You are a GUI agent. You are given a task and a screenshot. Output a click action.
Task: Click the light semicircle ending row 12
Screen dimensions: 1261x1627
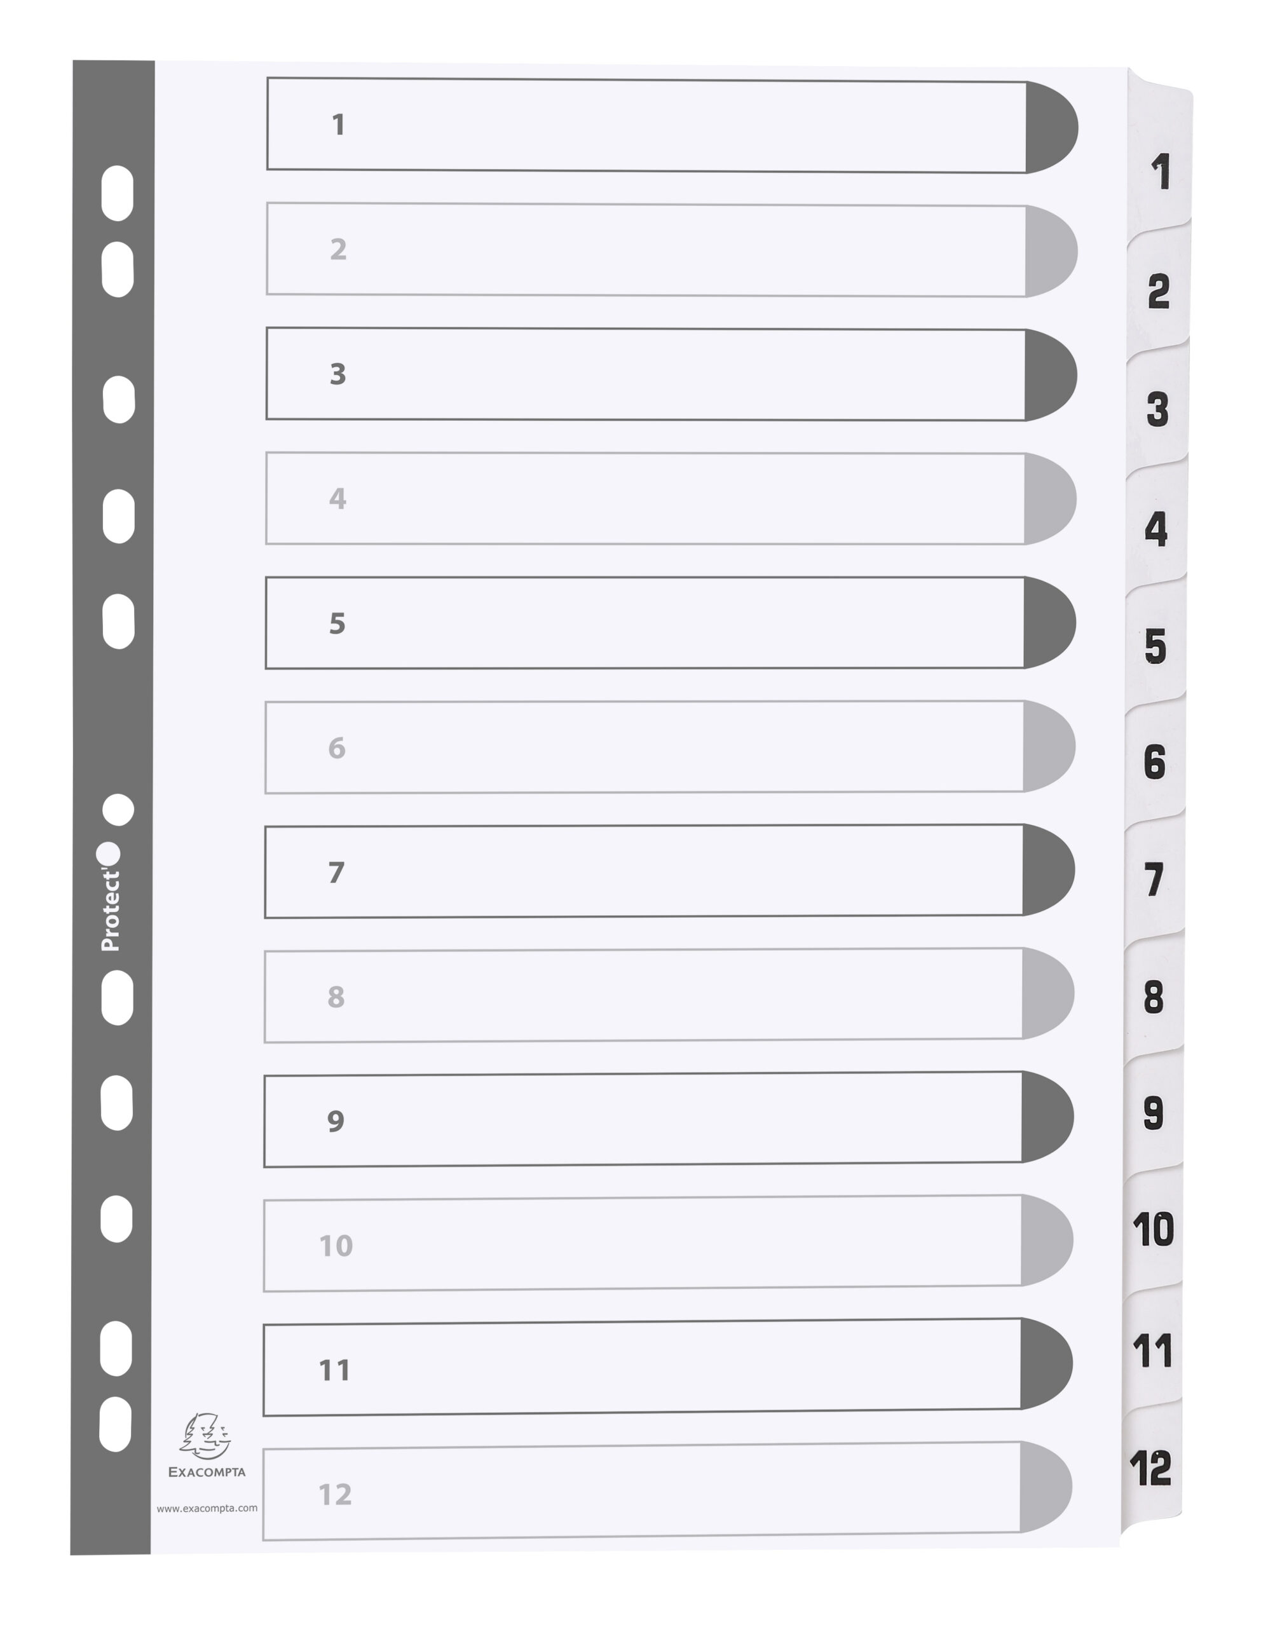point(1044,1487)
